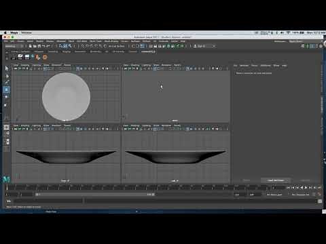
Task: Start IPR render icon
Action: click(160, 46)
